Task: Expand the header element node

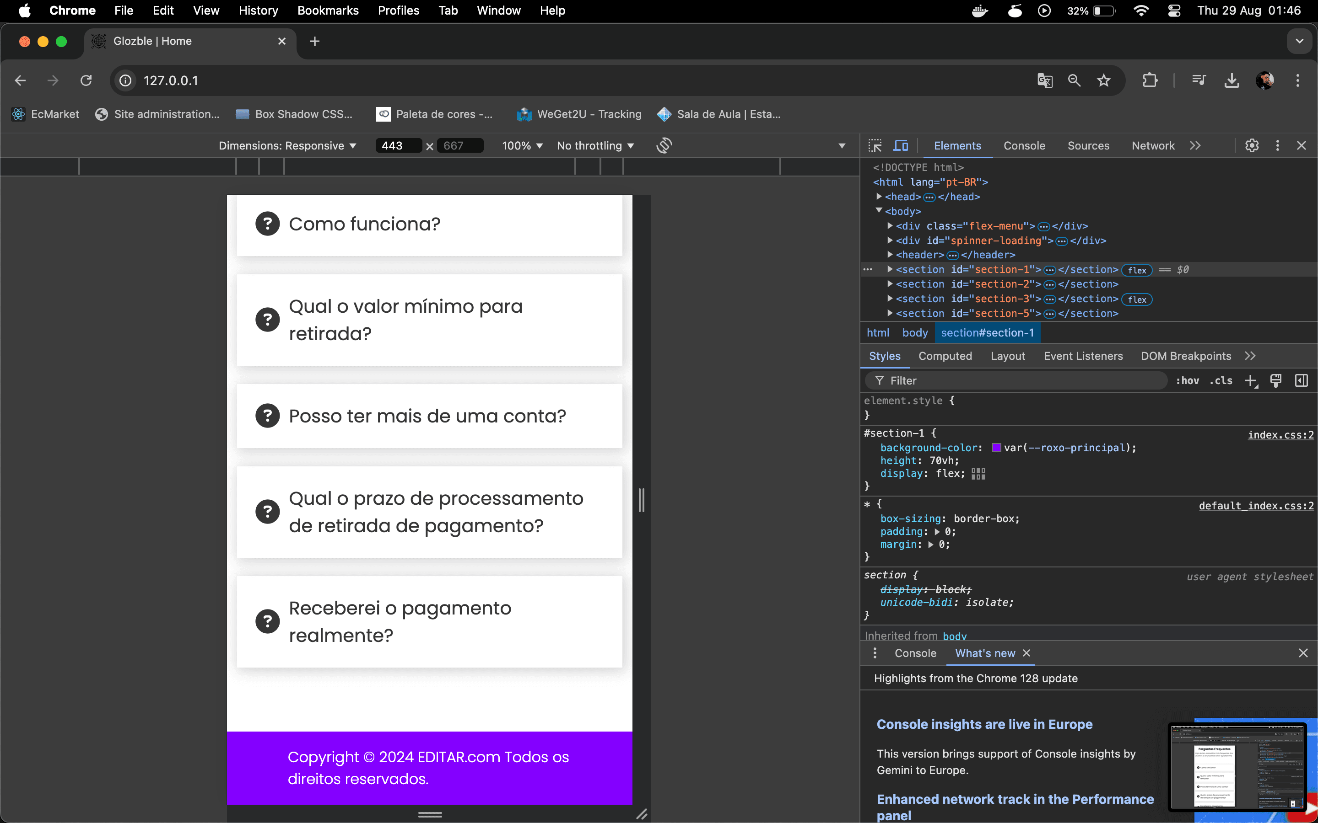Action: point(890,255)
